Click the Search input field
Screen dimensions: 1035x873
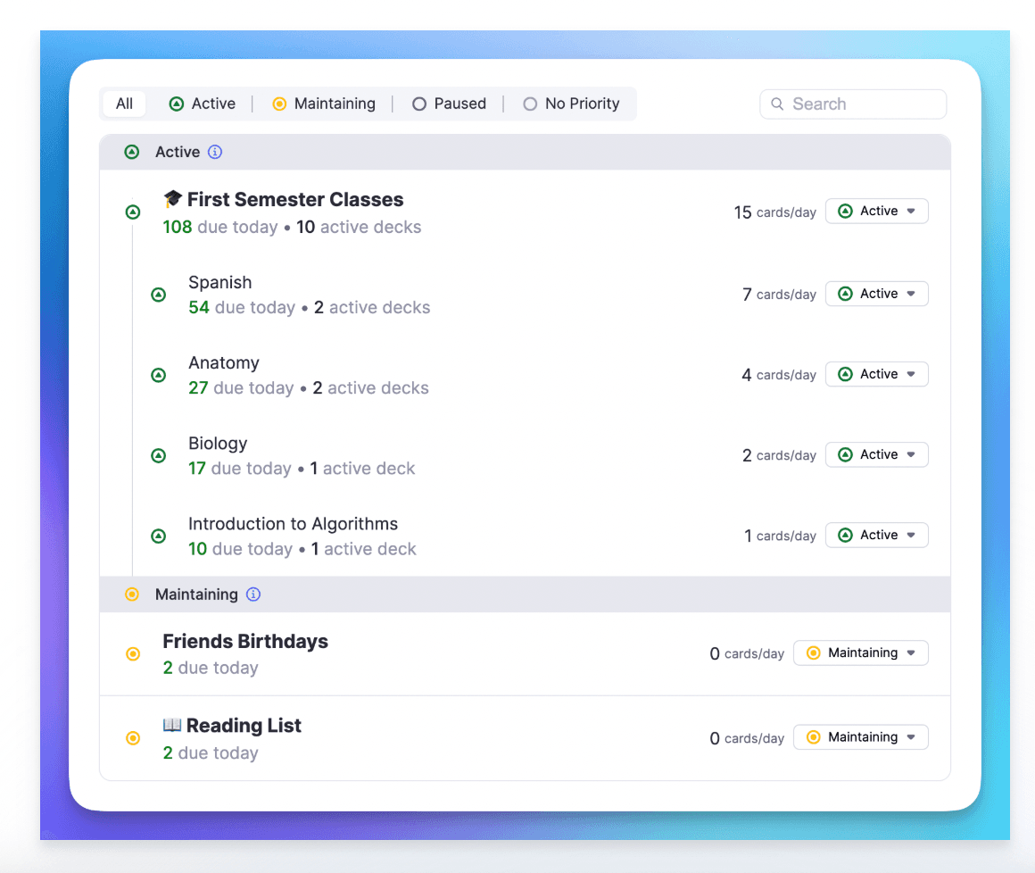853,104
